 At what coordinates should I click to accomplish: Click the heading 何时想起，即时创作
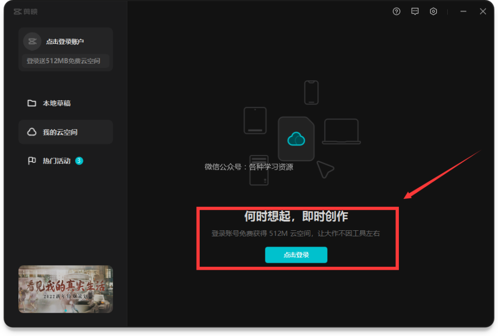(x=296, y=216)
